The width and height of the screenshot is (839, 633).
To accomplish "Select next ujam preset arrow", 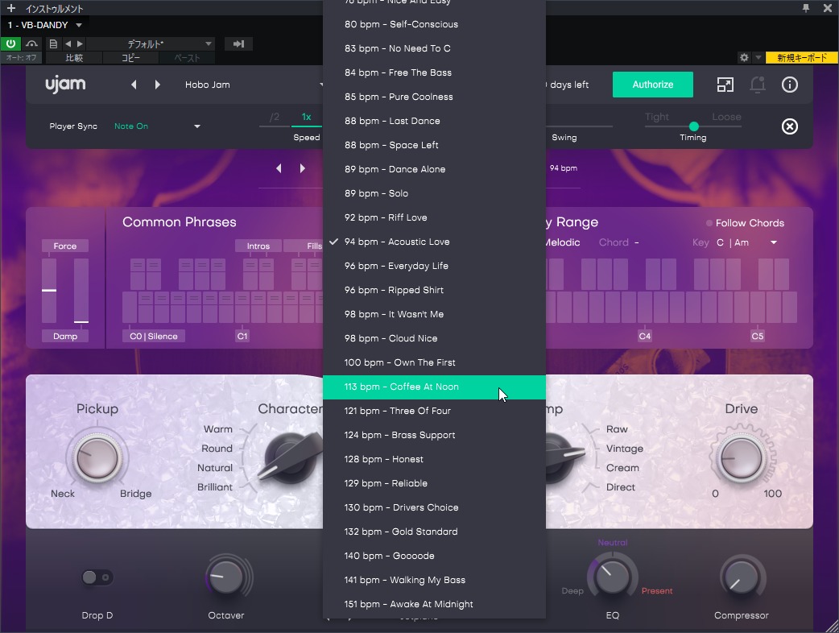I will coord(157,85).
